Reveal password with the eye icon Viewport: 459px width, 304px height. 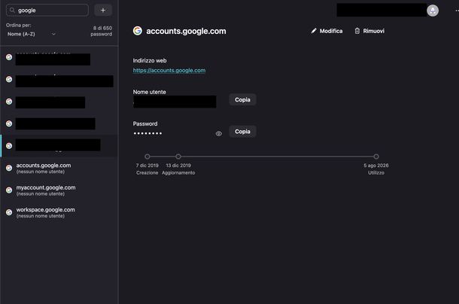coord(219,133)
